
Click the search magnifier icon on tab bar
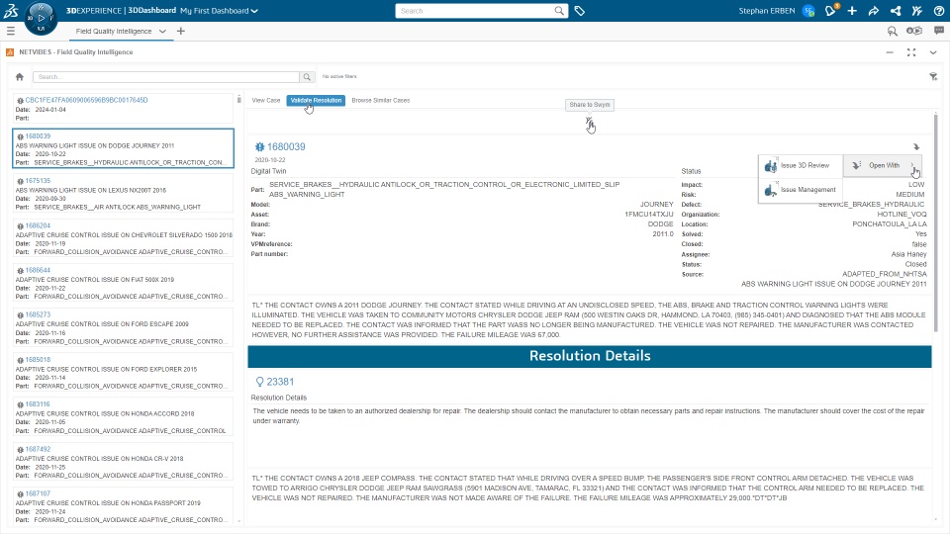tap(892, 31)
